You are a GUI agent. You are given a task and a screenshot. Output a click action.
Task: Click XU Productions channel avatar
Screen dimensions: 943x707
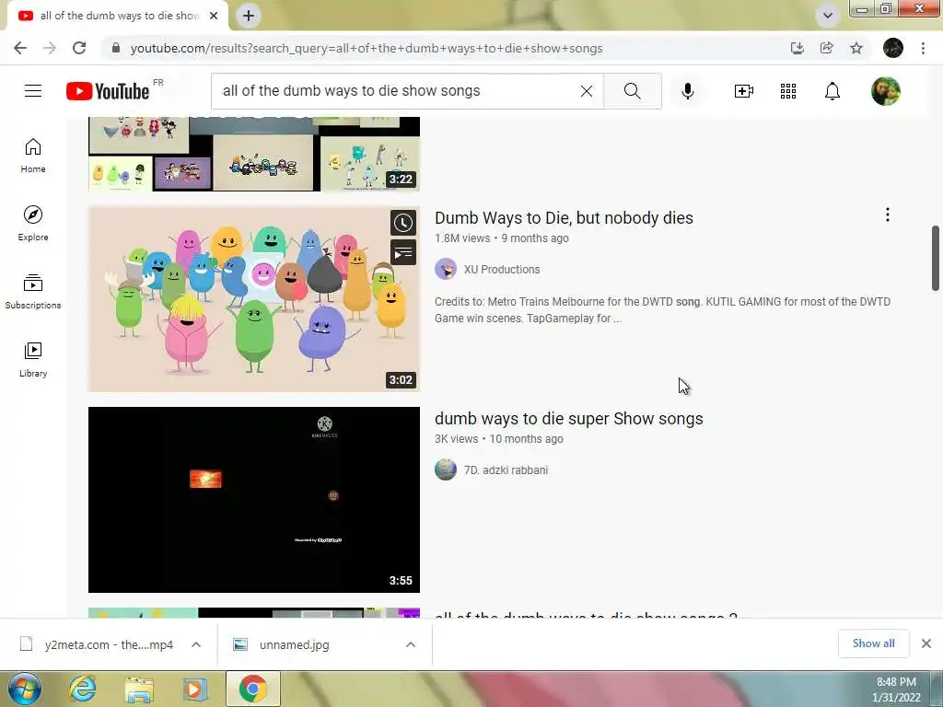[x=446, y=270]
